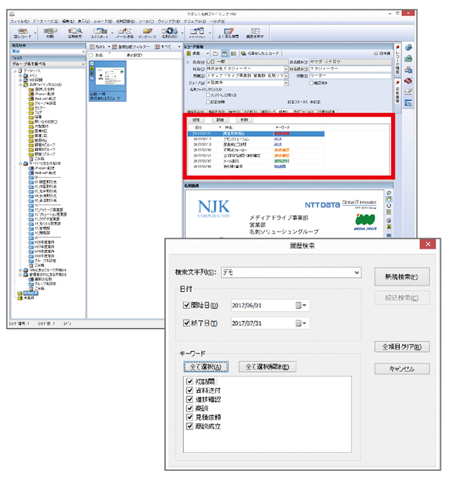The image size is (449, 477).
Task: Uncheck the 商談成立 keyword checkbox
Action: [190, 427]
